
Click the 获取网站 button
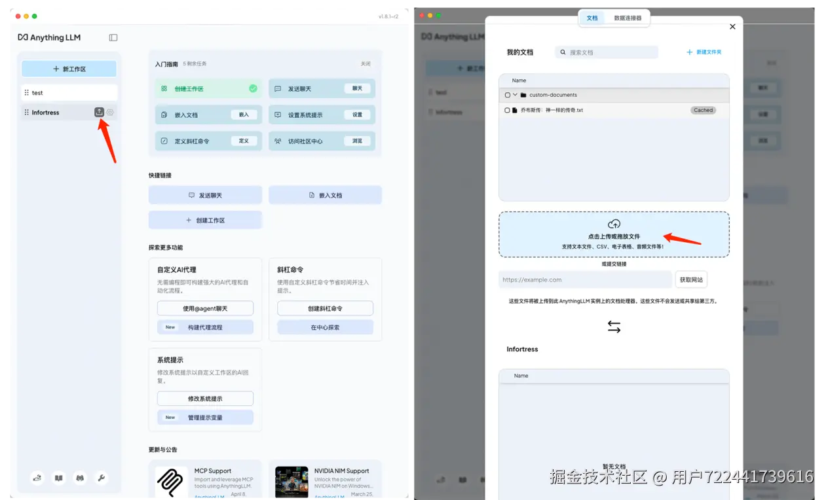click(x=691, y=279)
